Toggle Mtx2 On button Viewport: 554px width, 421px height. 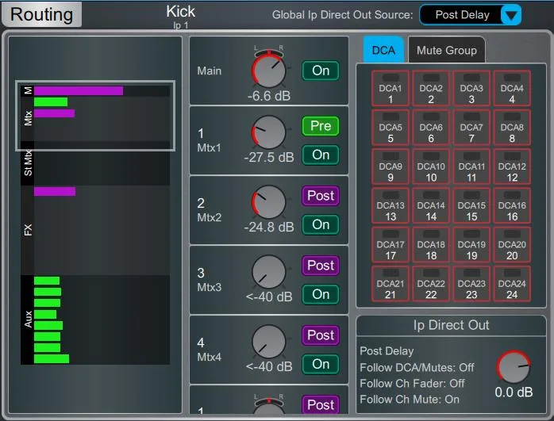[x=321, y=224]
